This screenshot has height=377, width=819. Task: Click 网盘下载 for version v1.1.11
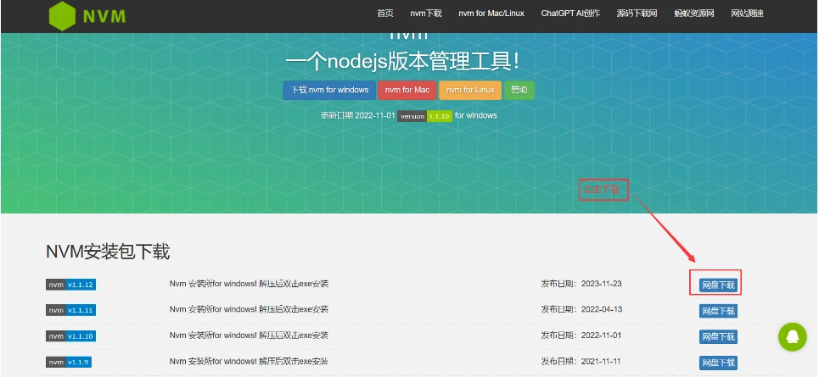[718, 311]
